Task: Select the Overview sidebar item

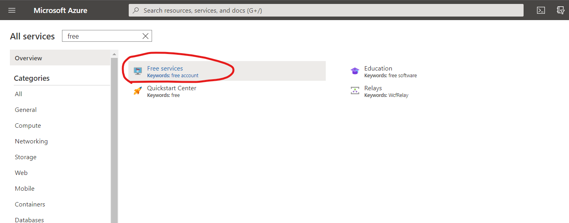Action: tap(28, 58)
